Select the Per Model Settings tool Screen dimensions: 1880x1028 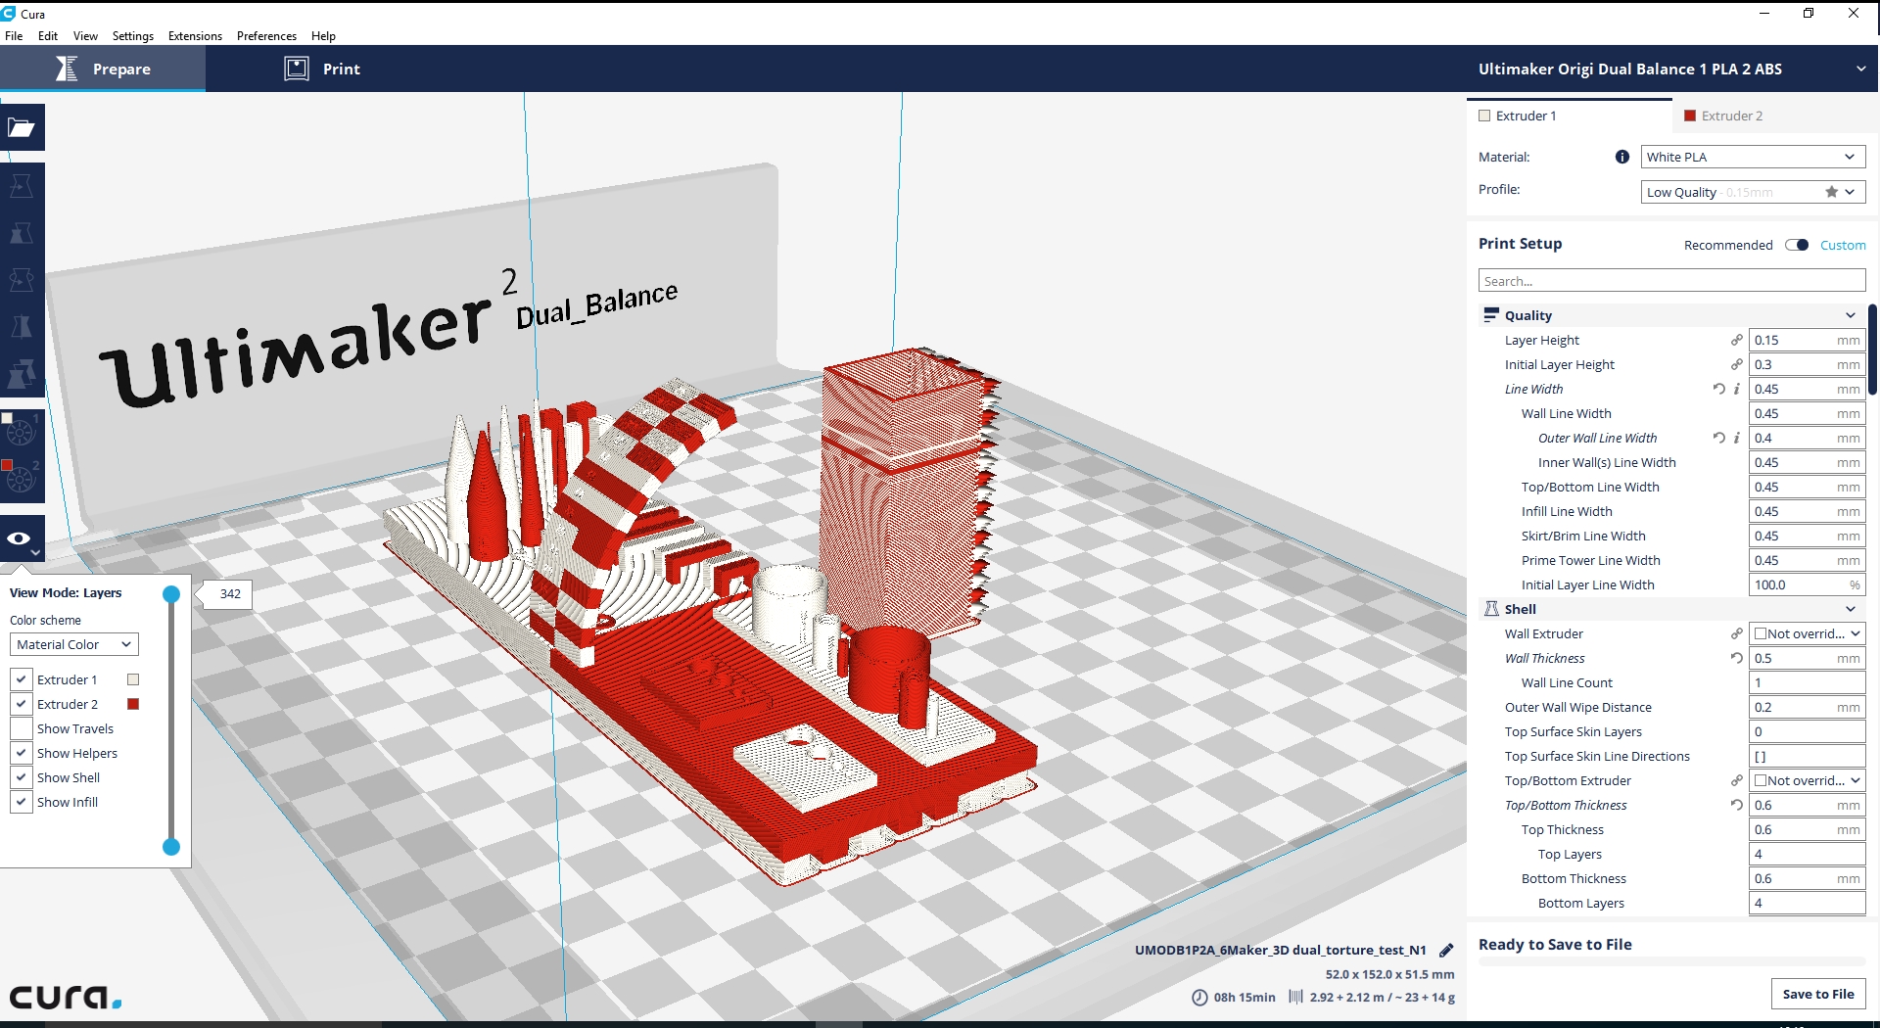[x=22, y=373]
